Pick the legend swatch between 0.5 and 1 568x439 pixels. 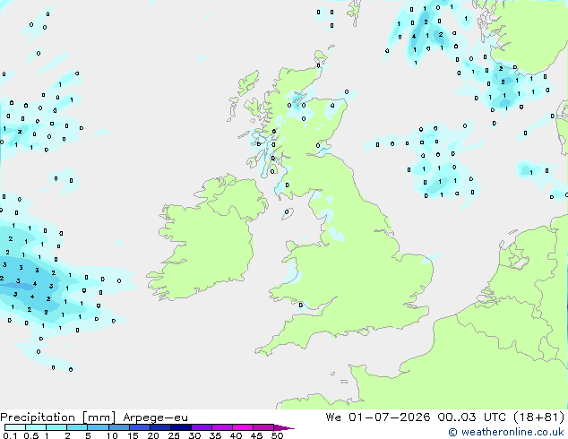click(x=36, y=427)
